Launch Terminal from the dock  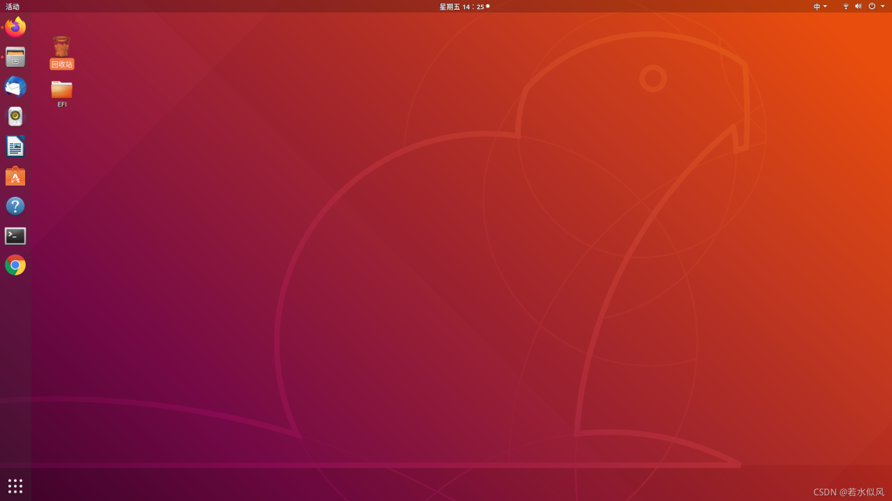coord(15,236)
